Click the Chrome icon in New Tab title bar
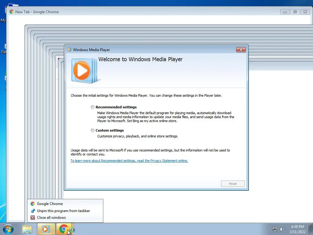 (x=12, y=12)
